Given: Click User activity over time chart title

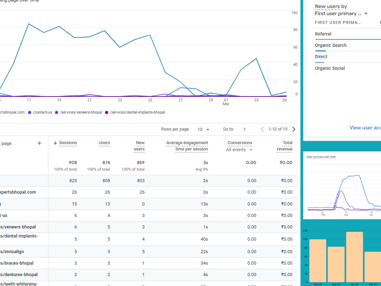Looking at the screenshot, I should 321,157.
